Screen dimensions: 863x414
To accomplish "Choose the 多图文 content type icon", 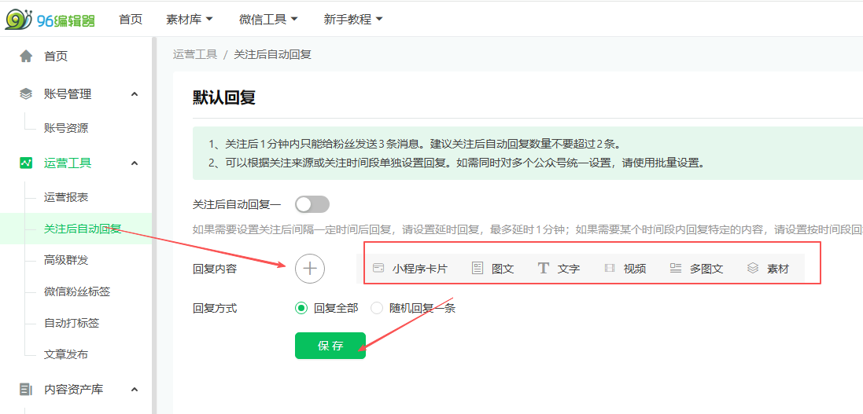I will pyautogui.click(x=676, y=269).
